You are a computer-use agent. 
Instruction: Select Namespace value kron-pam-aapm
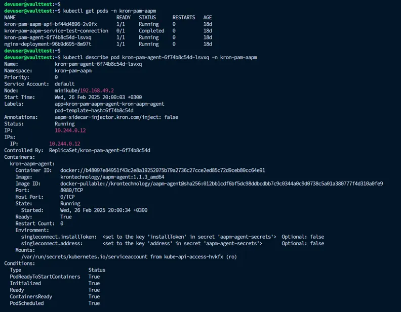click(x=73, y=71)
